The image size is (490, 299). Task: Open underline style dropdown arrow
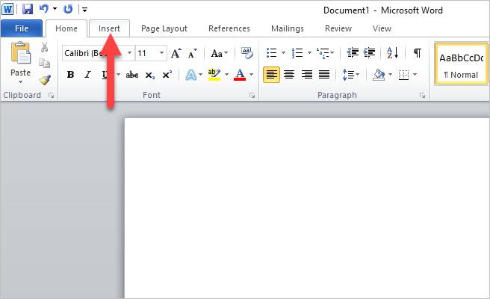click(119, 75)
